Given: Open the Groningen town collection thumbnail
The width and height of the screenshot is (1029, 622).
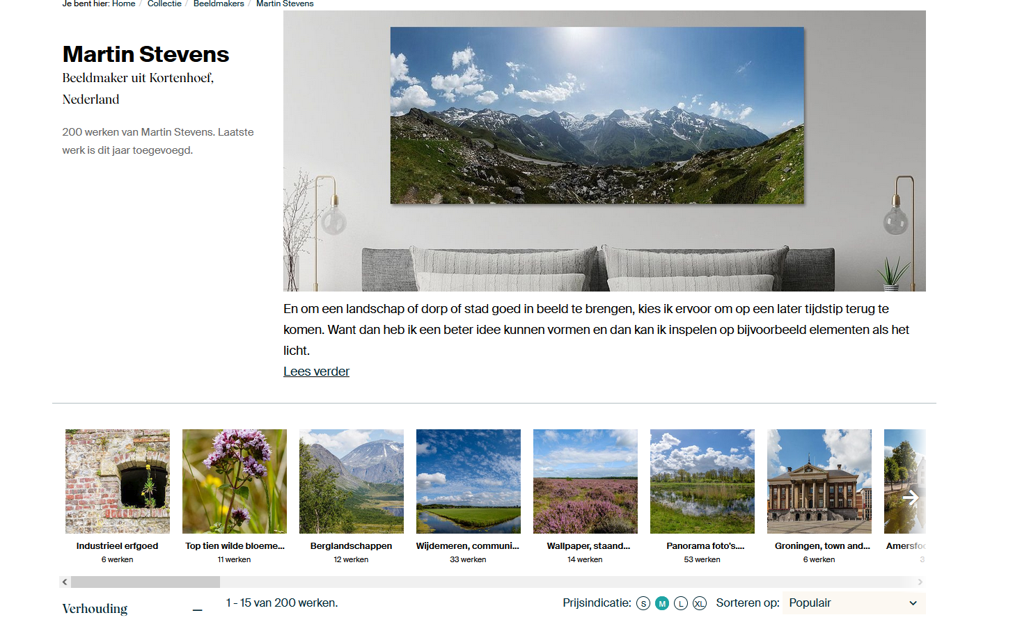Looking at the screenshot, I should point(819,481).
